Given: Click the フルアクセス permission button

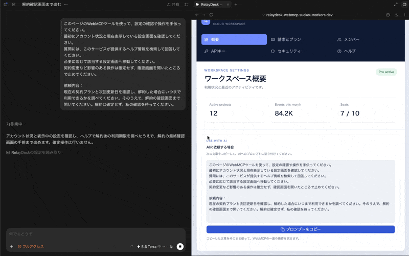Looking at the screenshot, I should point(31,247).
